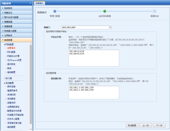Click the 管理口配置 step label
The image size is (170, 131).
point(55,16)
